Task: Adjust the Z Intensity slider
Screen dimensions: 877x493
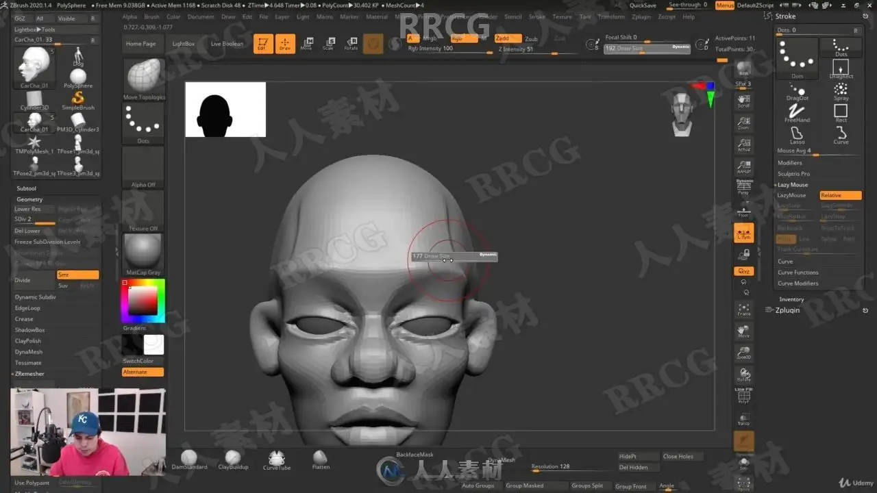Action: tap(538, 49)
